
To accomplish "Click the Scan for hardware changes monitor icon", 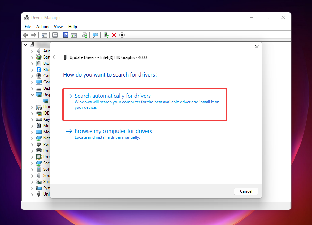I will (95, 35).
